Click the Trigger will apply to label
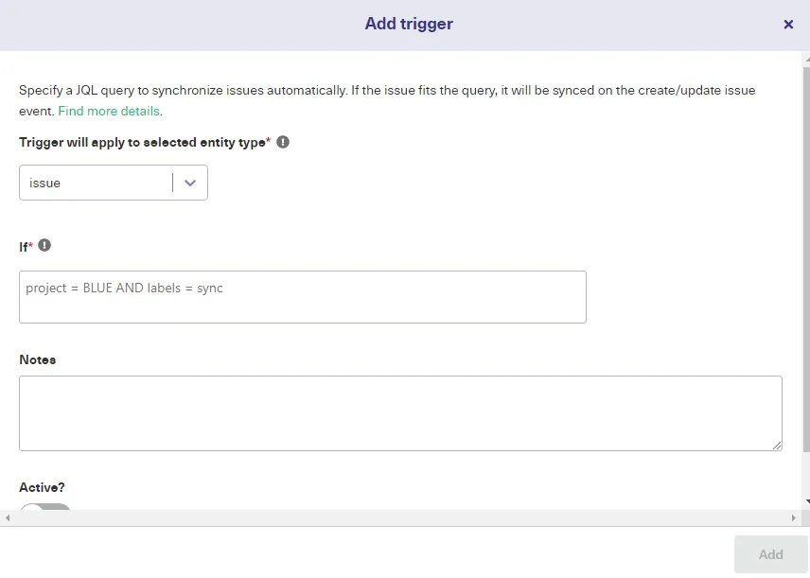810x578 pixels. (x=142, y=142)
